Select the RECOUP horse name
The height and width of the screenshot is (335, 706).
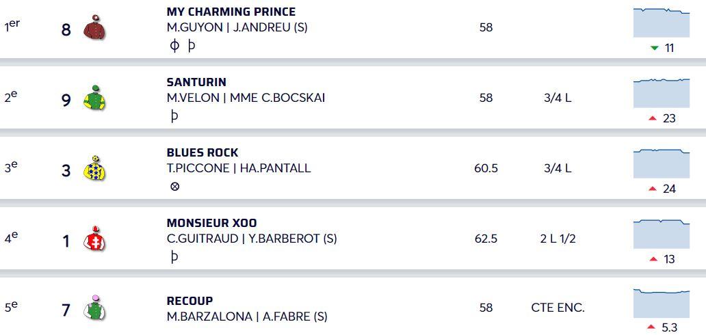coord(189,301)
